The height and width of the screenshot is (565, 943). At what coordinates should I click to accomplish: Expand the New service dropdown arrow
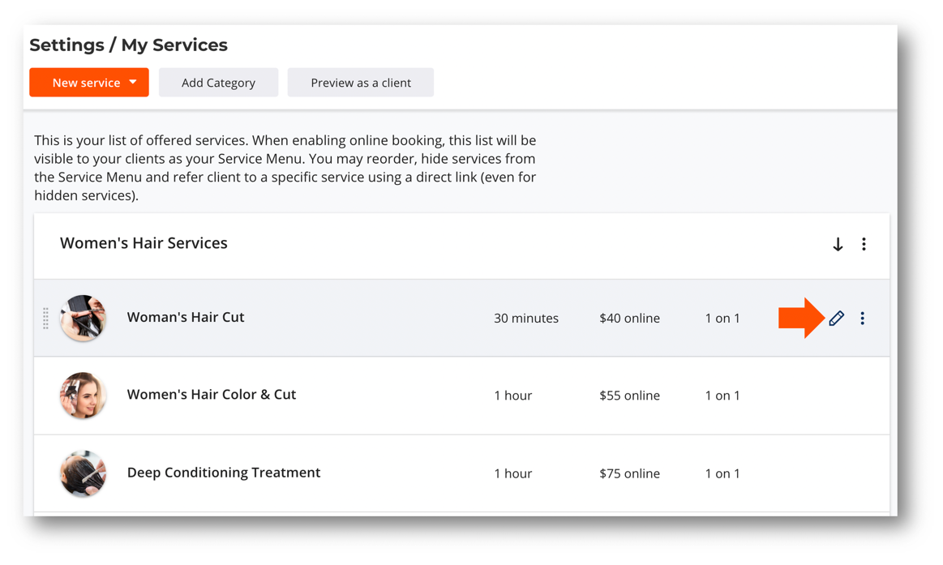coord(133,83)
